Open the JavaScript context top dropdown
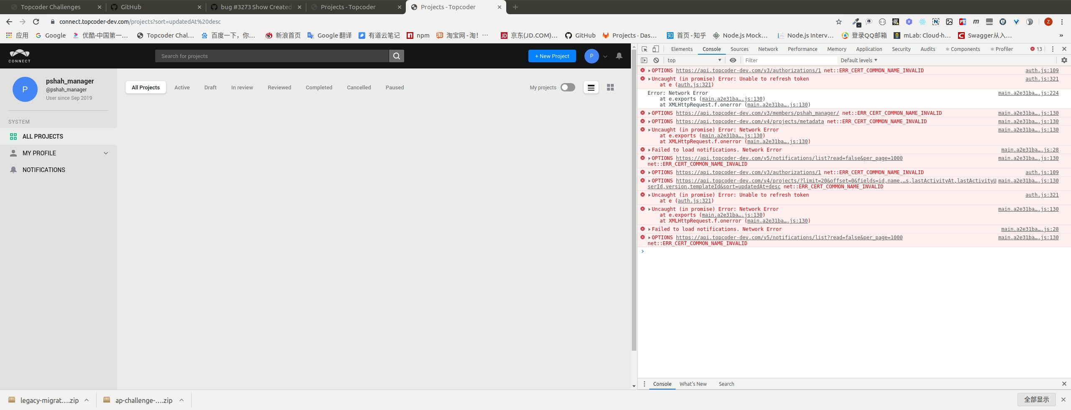The image size is (1071, 410). 694,60
